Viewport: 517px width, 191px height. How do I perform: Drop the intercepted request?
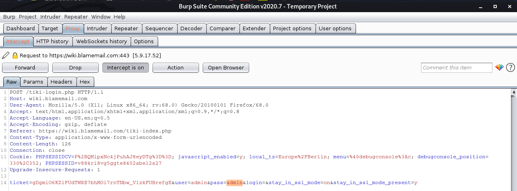tap(75, 67)
